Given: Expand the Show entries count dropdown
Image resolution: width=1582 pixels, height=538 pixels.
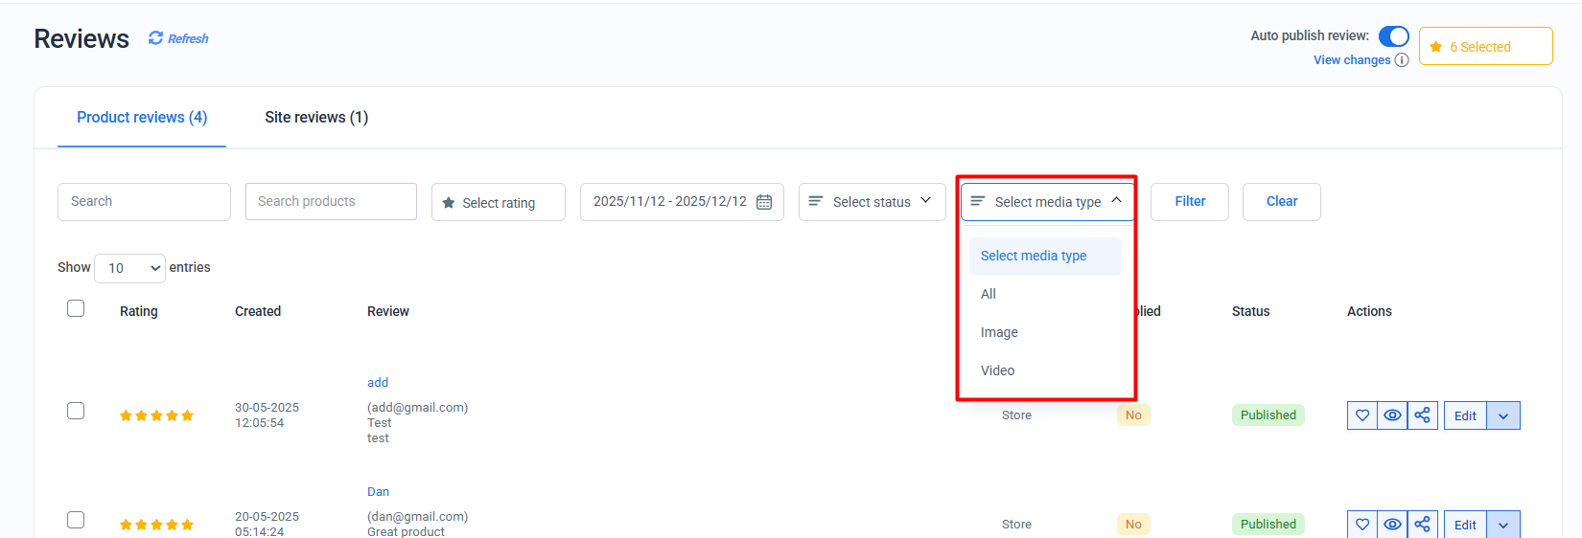Looking at the screenshot, I should (129, 268).
